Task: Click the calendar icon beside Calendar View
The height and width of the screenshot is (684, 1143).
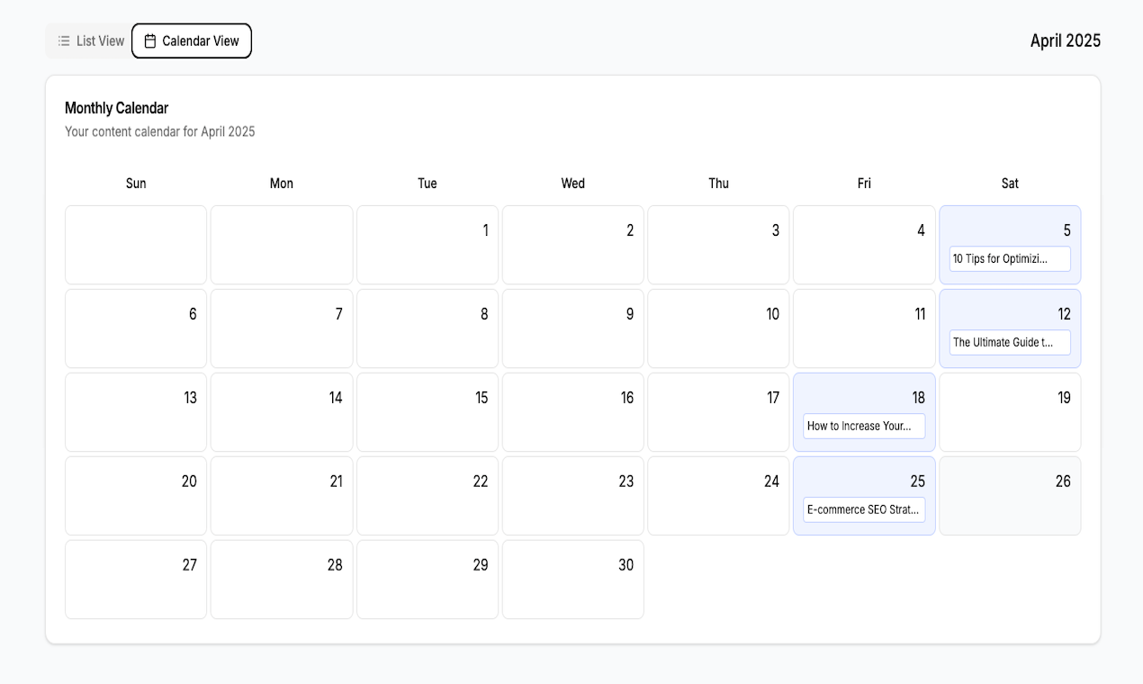Action: (x=150, y=41)
